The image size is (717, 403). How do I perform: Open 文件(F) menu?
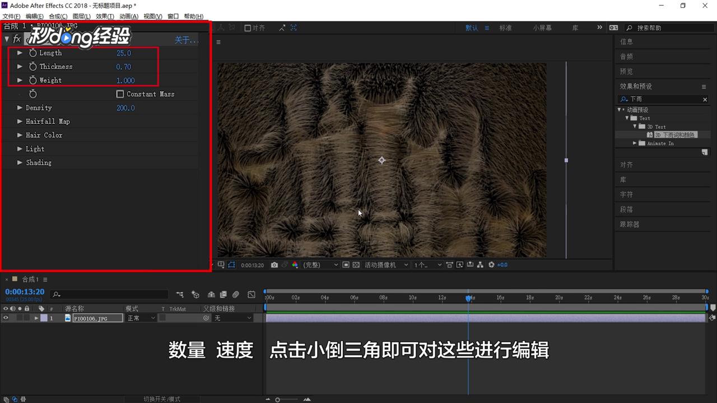(x=11, y=16)
